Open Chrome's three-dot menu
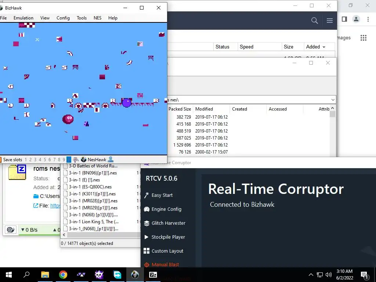 coord(368,19)
